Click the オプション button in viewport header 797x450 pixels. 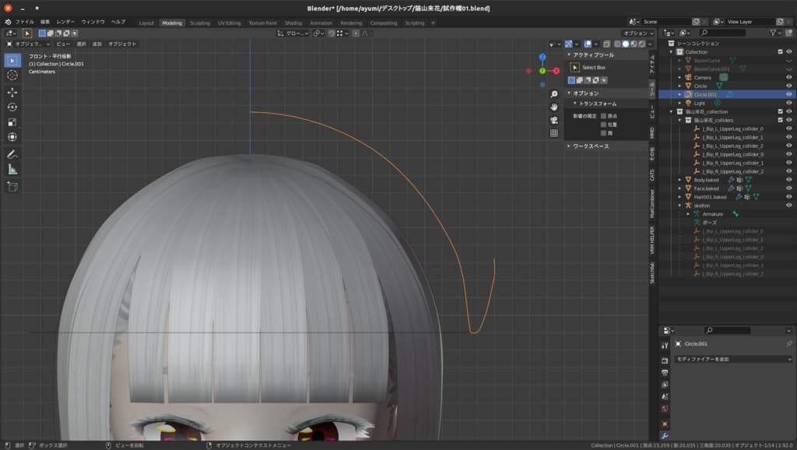(638, 33)
